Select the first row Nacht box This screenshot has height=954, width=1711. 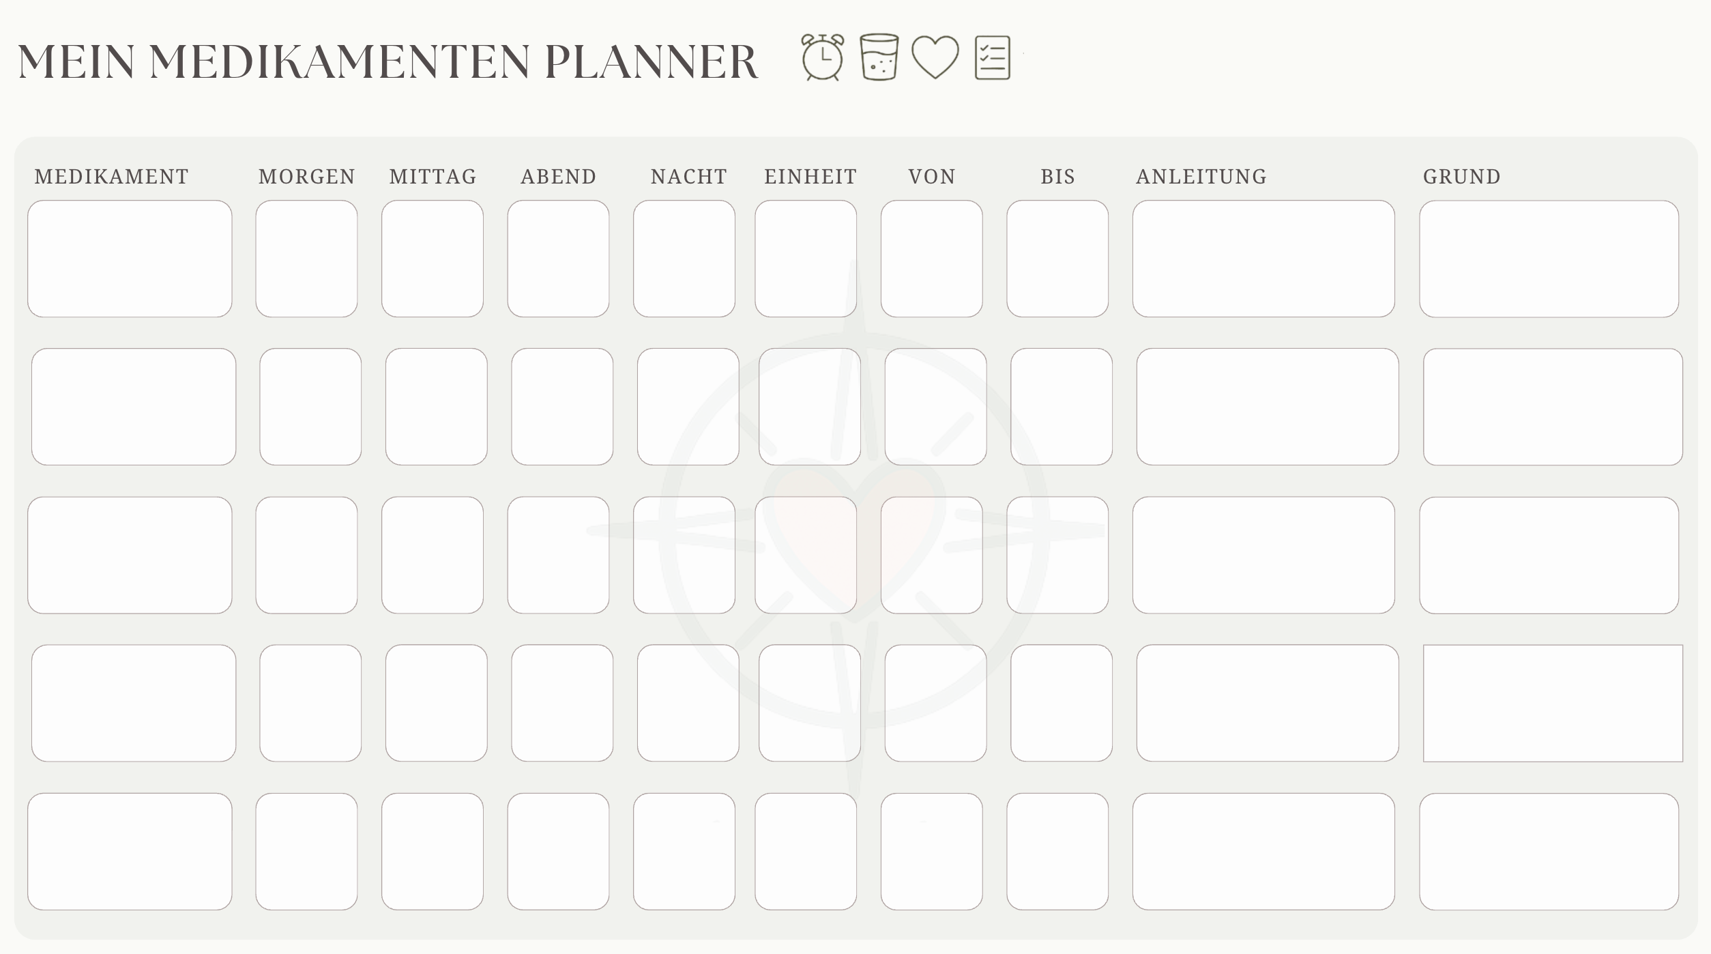pos(684,259)
